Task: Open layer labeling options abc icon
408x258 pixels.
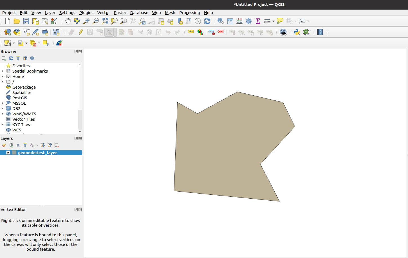Action: pos(191,32)
